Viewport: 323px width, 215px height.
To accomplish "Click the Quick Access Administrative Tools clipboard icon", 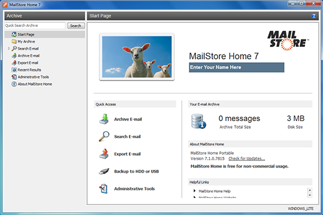I will (104, 189).
